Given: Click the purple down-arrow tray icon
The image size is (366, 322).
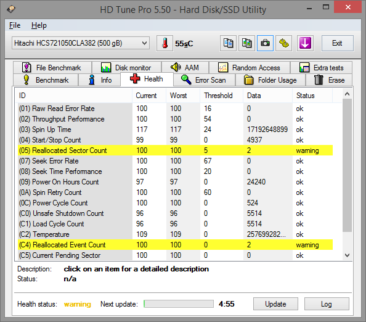Looking at the screenshot, I should [305, 43].
